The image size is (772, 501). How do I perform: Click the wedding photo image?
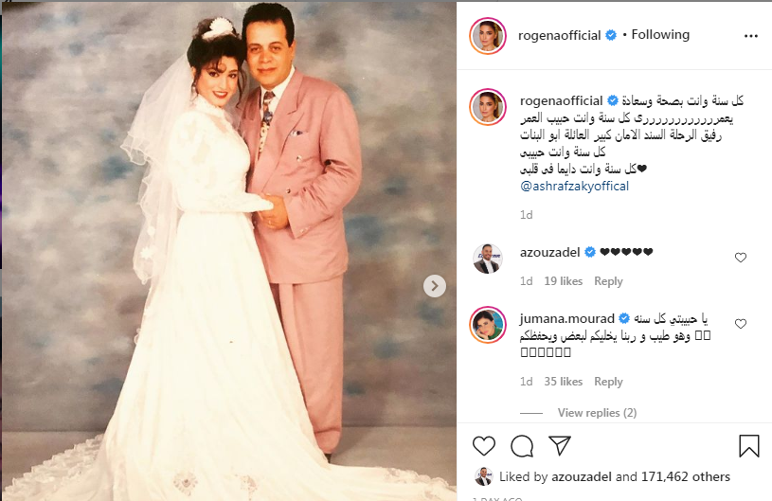point(229,251)
